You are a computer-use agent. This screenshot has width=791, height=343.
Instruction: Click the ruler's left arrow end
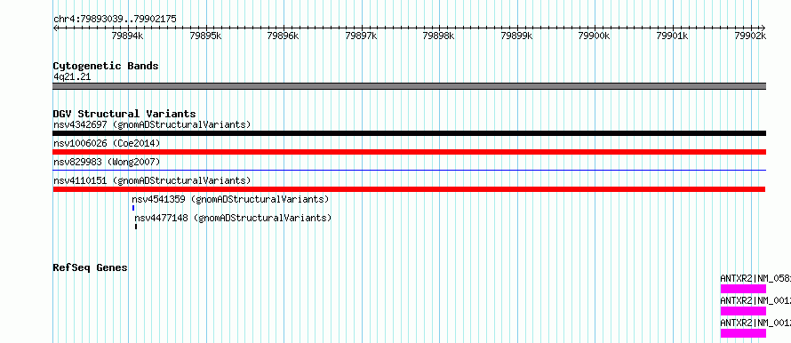point(55,28)
